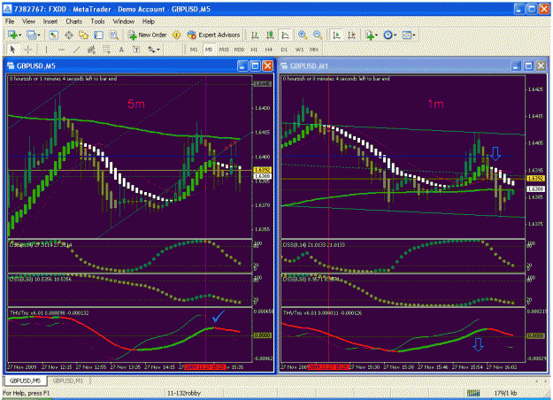Zoom in on the chart

pos(303,35)
